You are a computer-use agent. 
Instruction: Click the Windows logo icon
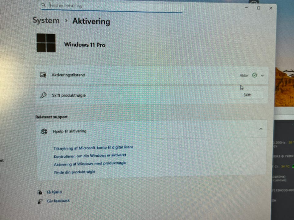click(46, 43)
